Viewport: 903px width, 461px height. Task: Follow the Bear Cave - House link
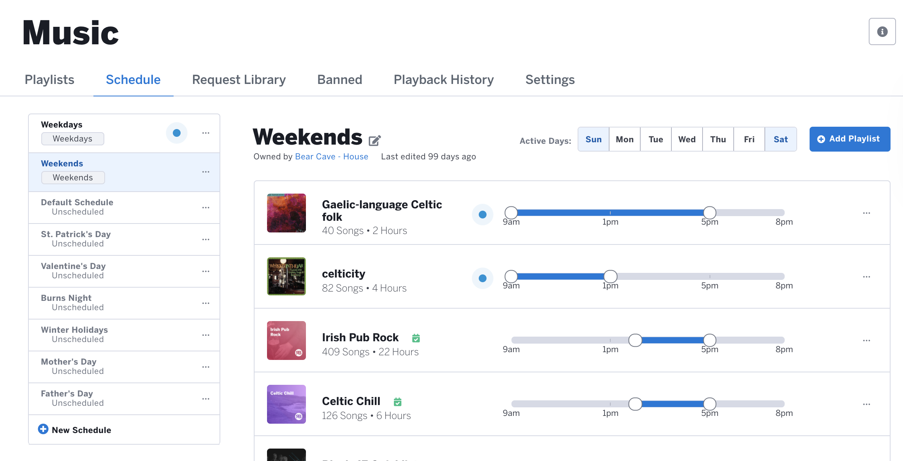point(332,157)
